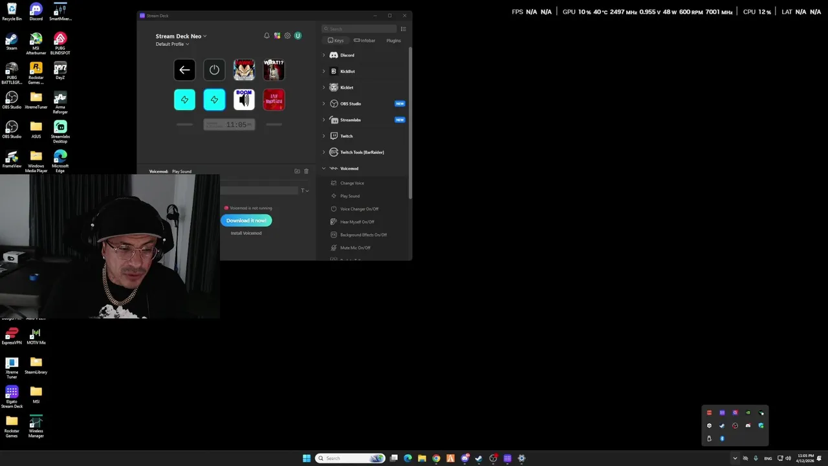
Task: Open the Stream Deck Marketplace icon
Action: point(277,36)
